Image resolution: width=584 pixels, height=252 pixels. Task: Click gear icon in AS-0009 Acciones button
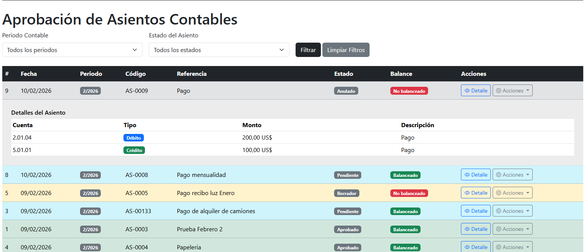(x=498, y=91)
